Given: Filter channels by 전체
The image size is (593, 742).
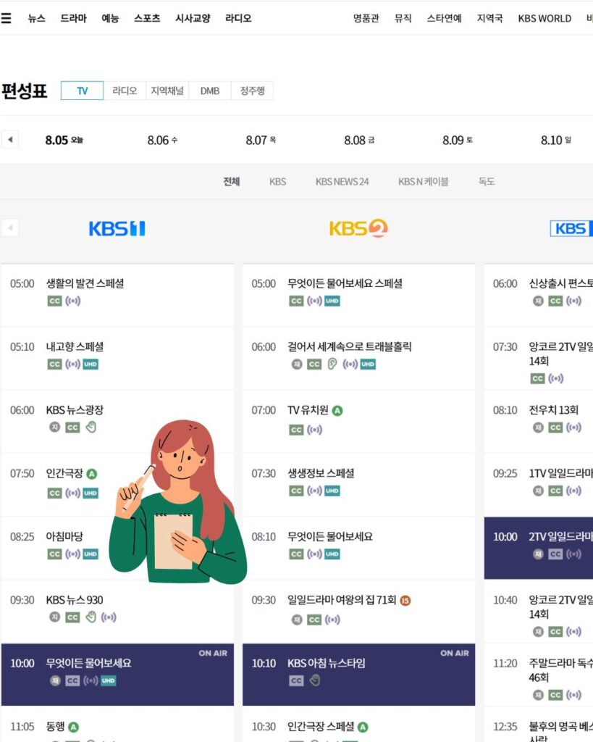Looking at the screenshot, I should 232,181.
